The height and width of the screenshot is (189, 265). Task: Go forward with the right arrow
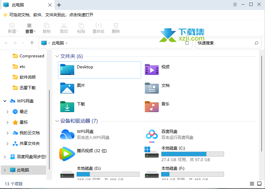click(15, 43)
